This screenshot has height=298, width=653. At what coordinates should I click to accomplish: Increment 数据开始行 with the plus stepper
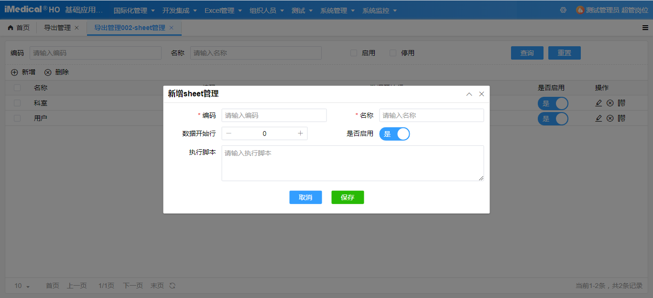click(300, 134)
